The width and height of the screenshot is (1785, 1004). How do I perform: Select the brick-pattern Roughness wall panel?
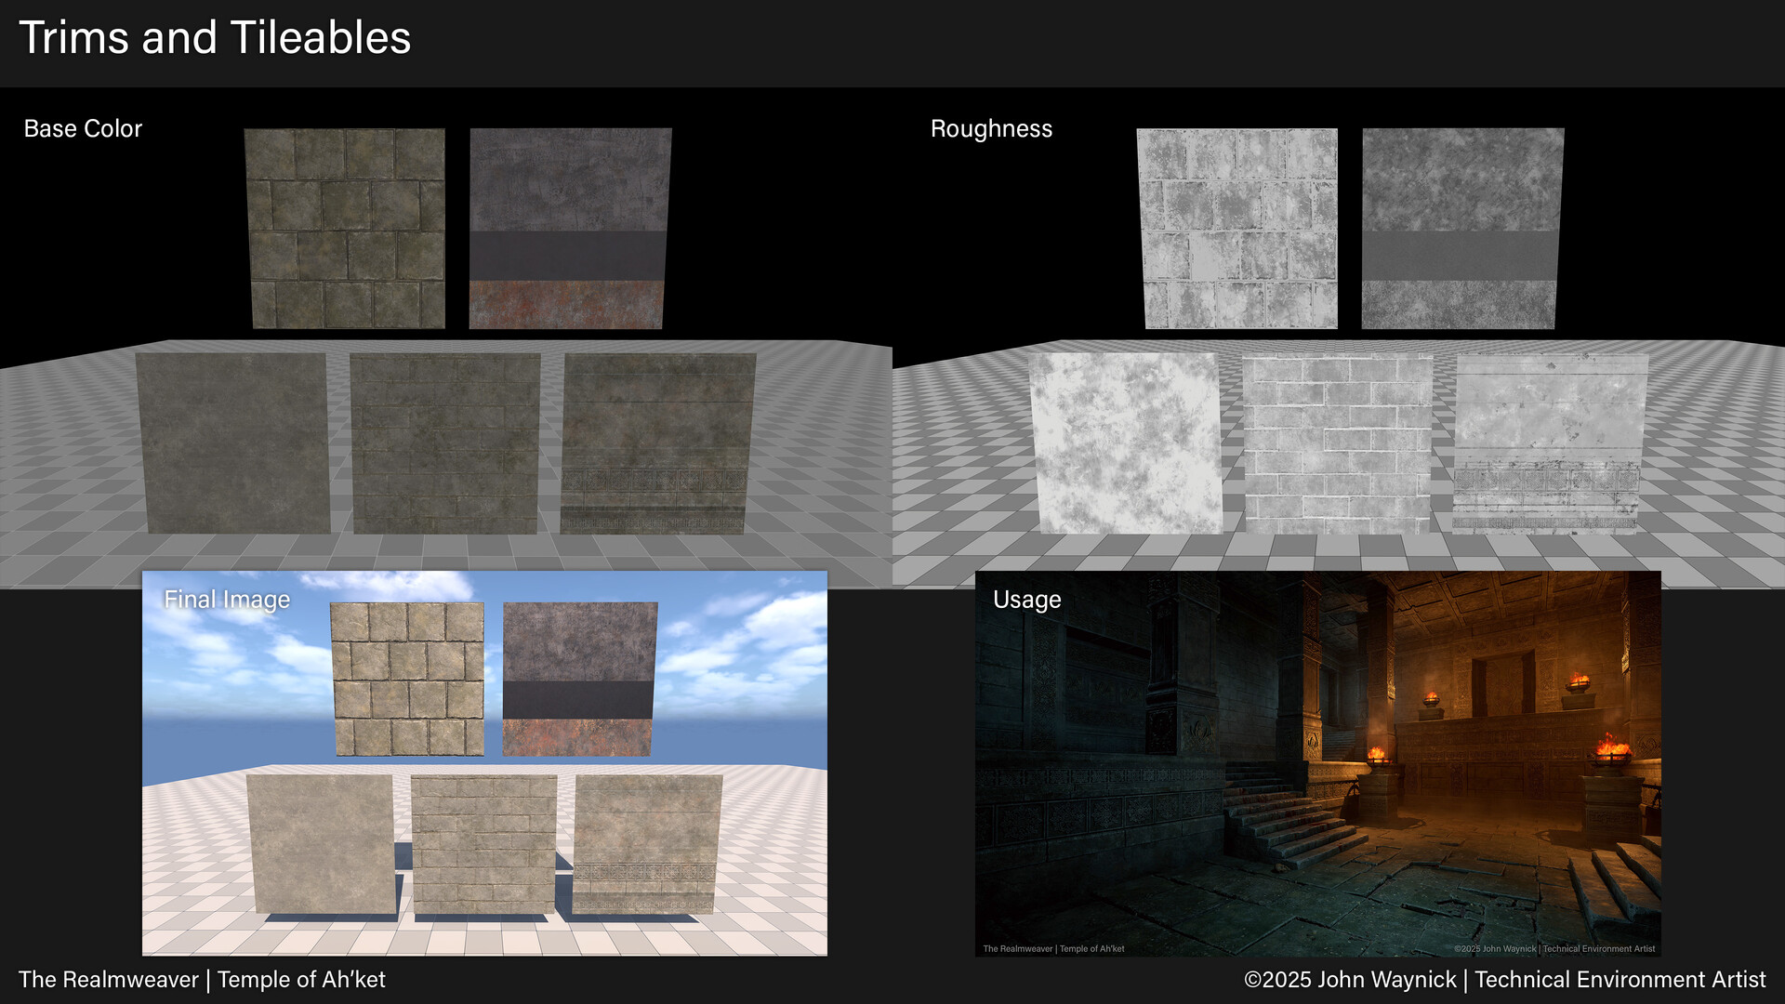[x=1339, y=442]
